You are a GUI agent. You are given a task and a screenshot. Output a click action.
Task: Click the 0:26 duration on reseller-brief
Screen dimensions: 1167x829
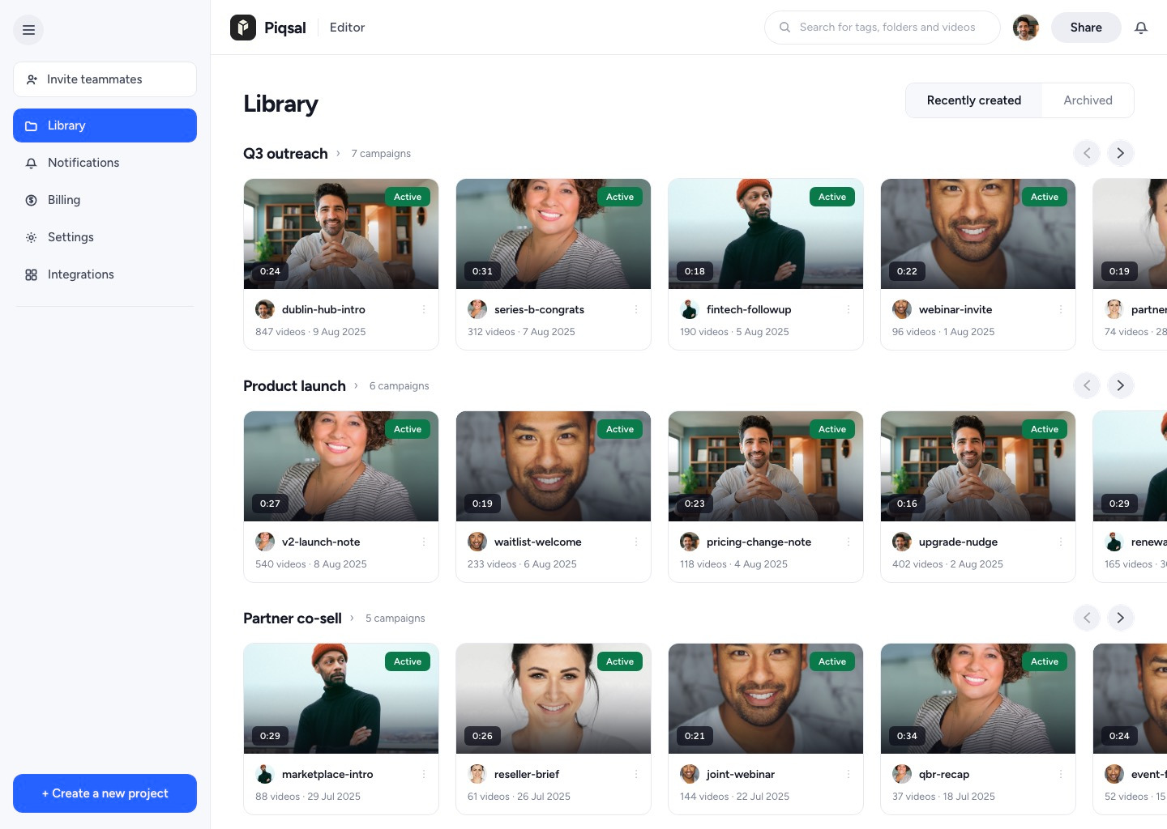[x=482, y=736]
